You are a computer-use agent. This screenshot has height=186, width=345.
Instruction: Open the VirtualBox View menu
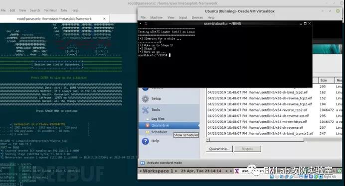(x=171, y=17)
